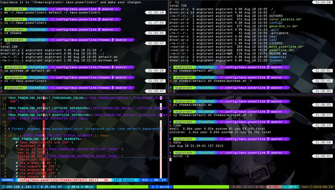The height and width of the screenshot is (190, 335).
Task: Click the 21:39:01 timestamp beside scrot -s
Action: (x=322, y=156)
